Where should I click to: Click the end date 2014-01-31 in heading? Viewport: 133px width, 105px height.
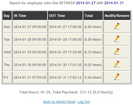click(x=114, y=3)
